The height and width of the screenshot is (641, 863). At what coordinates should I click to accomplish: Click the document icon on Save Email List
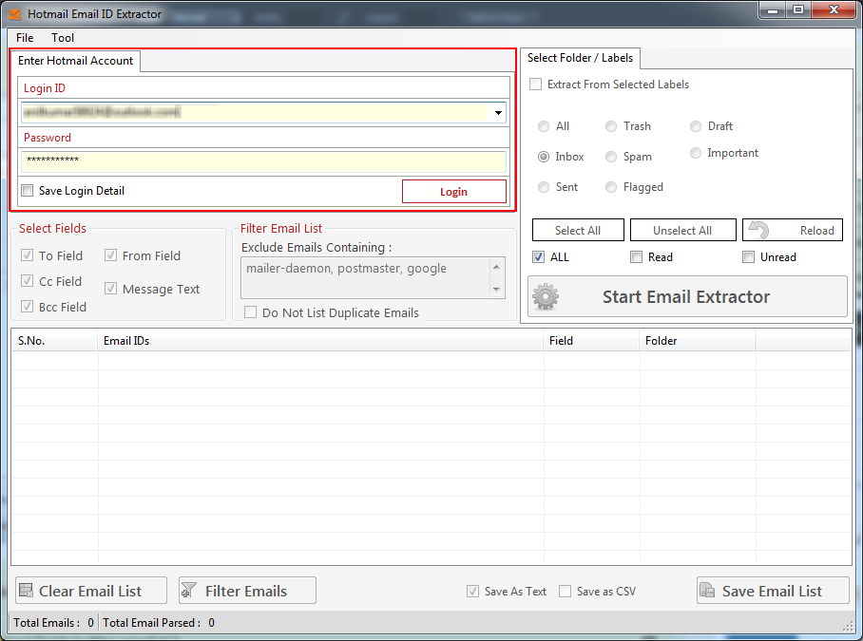tap(707, 591)
